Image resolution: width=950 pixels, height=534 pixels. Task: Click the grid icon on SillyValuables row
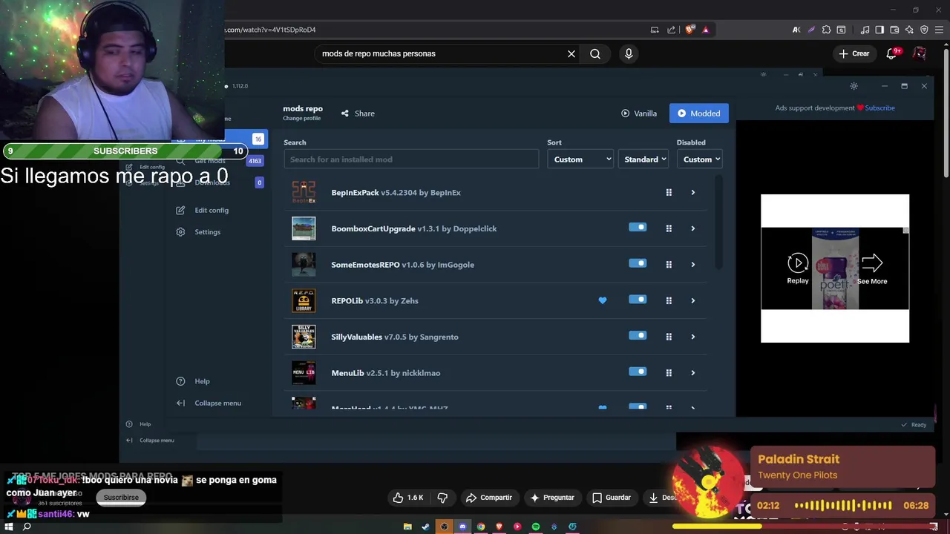(x=669, y=337)
